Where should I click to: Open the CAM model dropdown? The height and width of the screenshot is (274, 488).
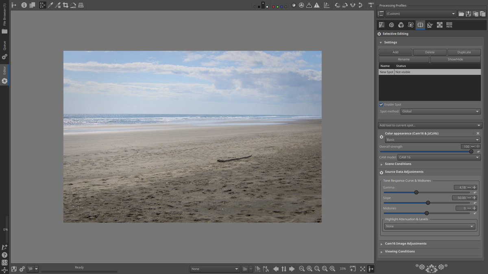(439, 157)
